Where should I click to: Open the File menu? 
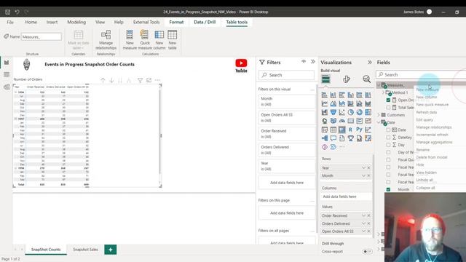[10, 22]
